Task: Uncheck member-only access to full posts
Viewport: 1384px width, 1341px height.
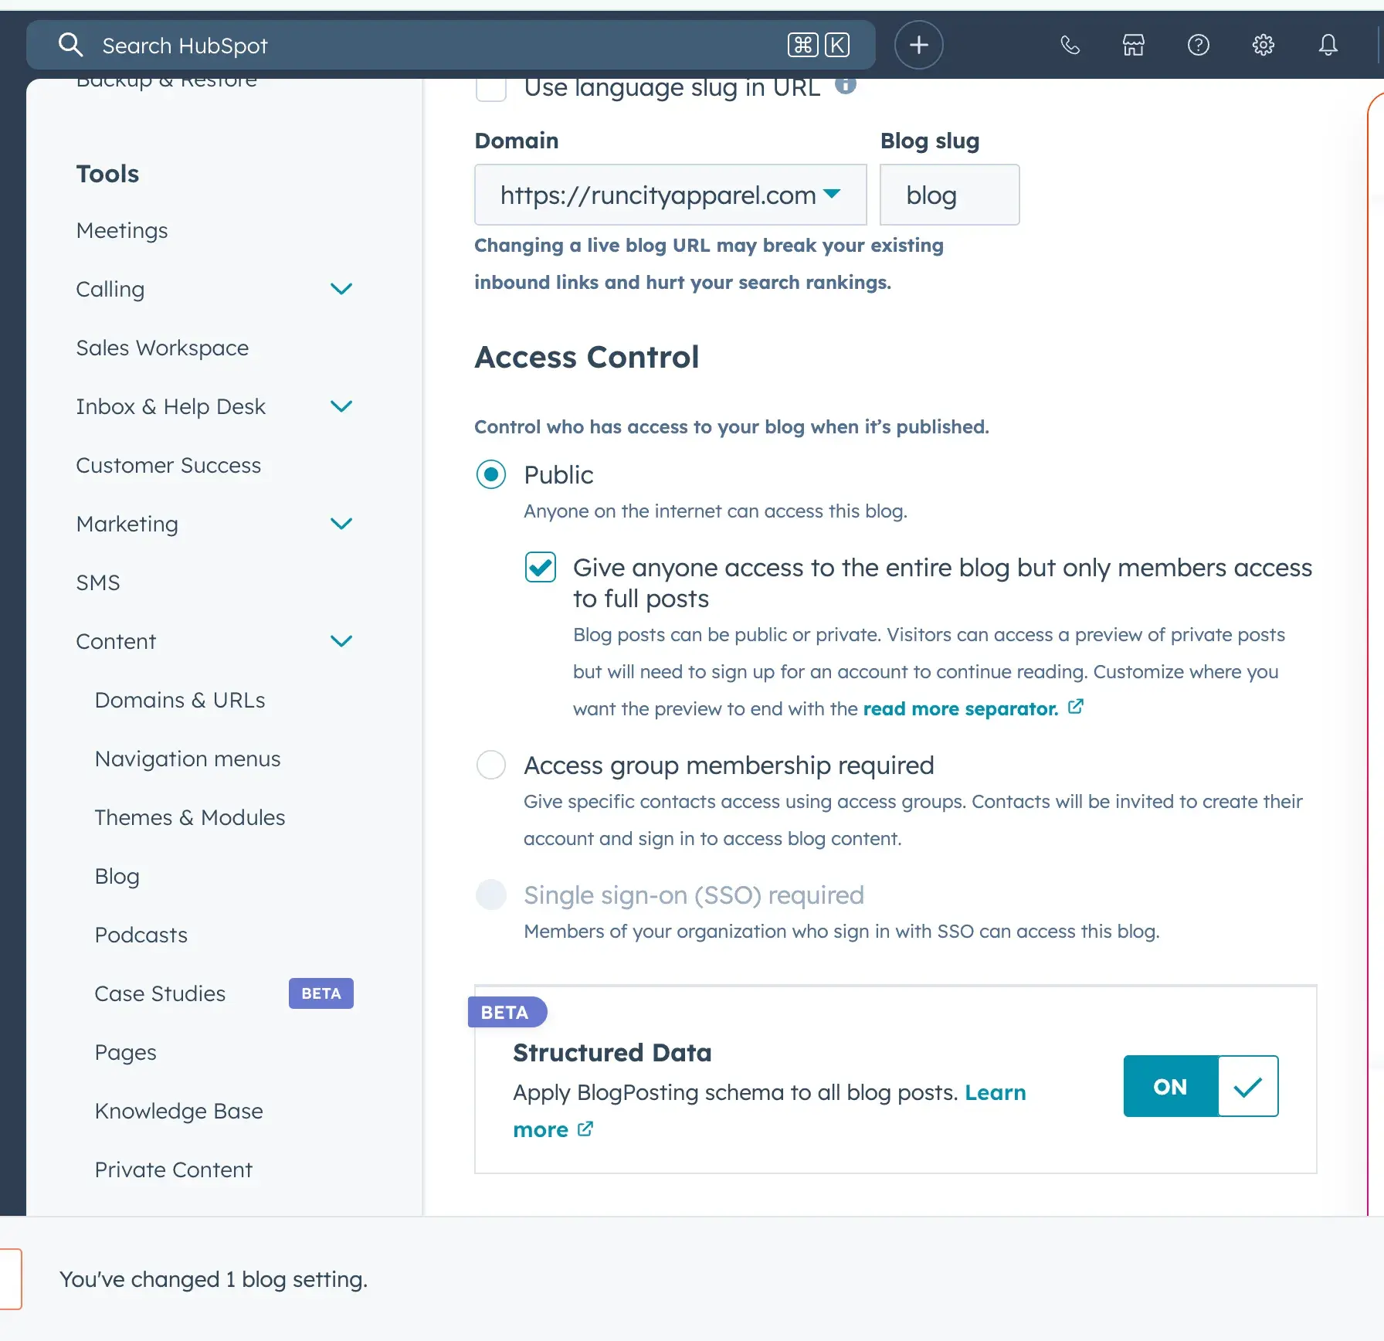Action: [x=540, y=566]
